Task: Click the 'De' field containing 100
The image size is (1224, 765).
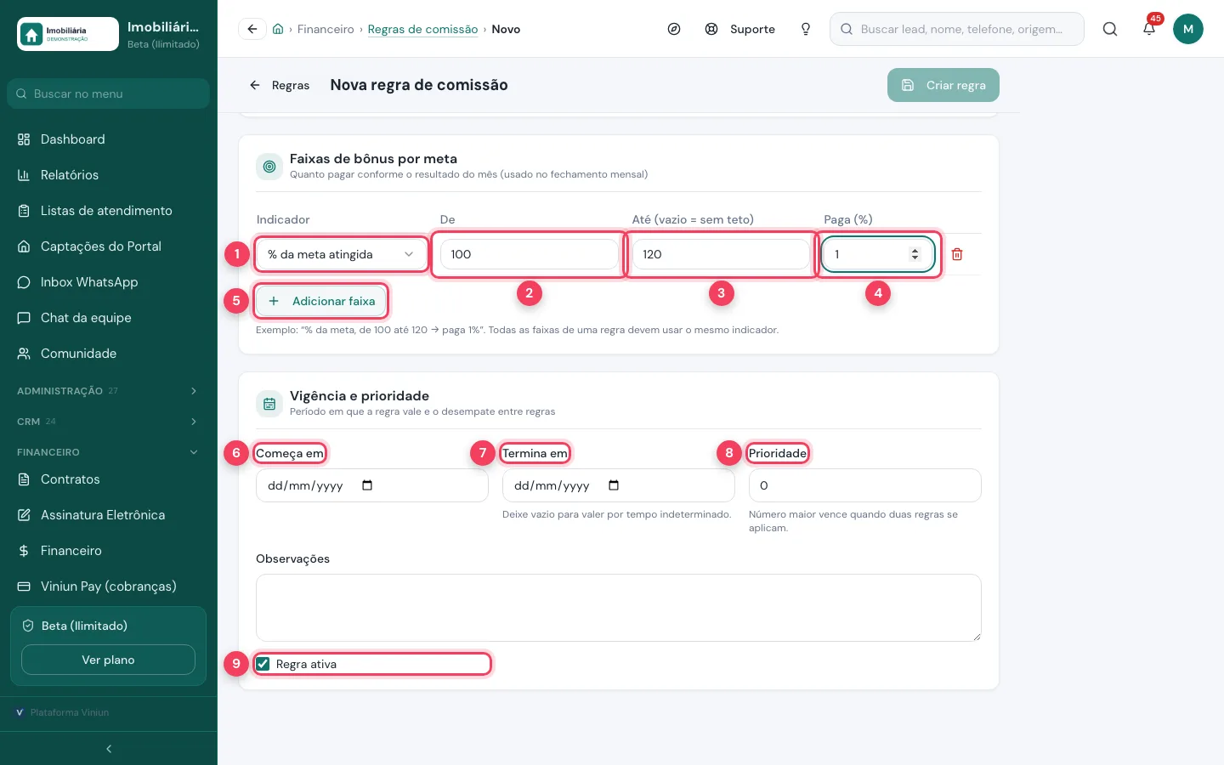Action: [529, 254]
